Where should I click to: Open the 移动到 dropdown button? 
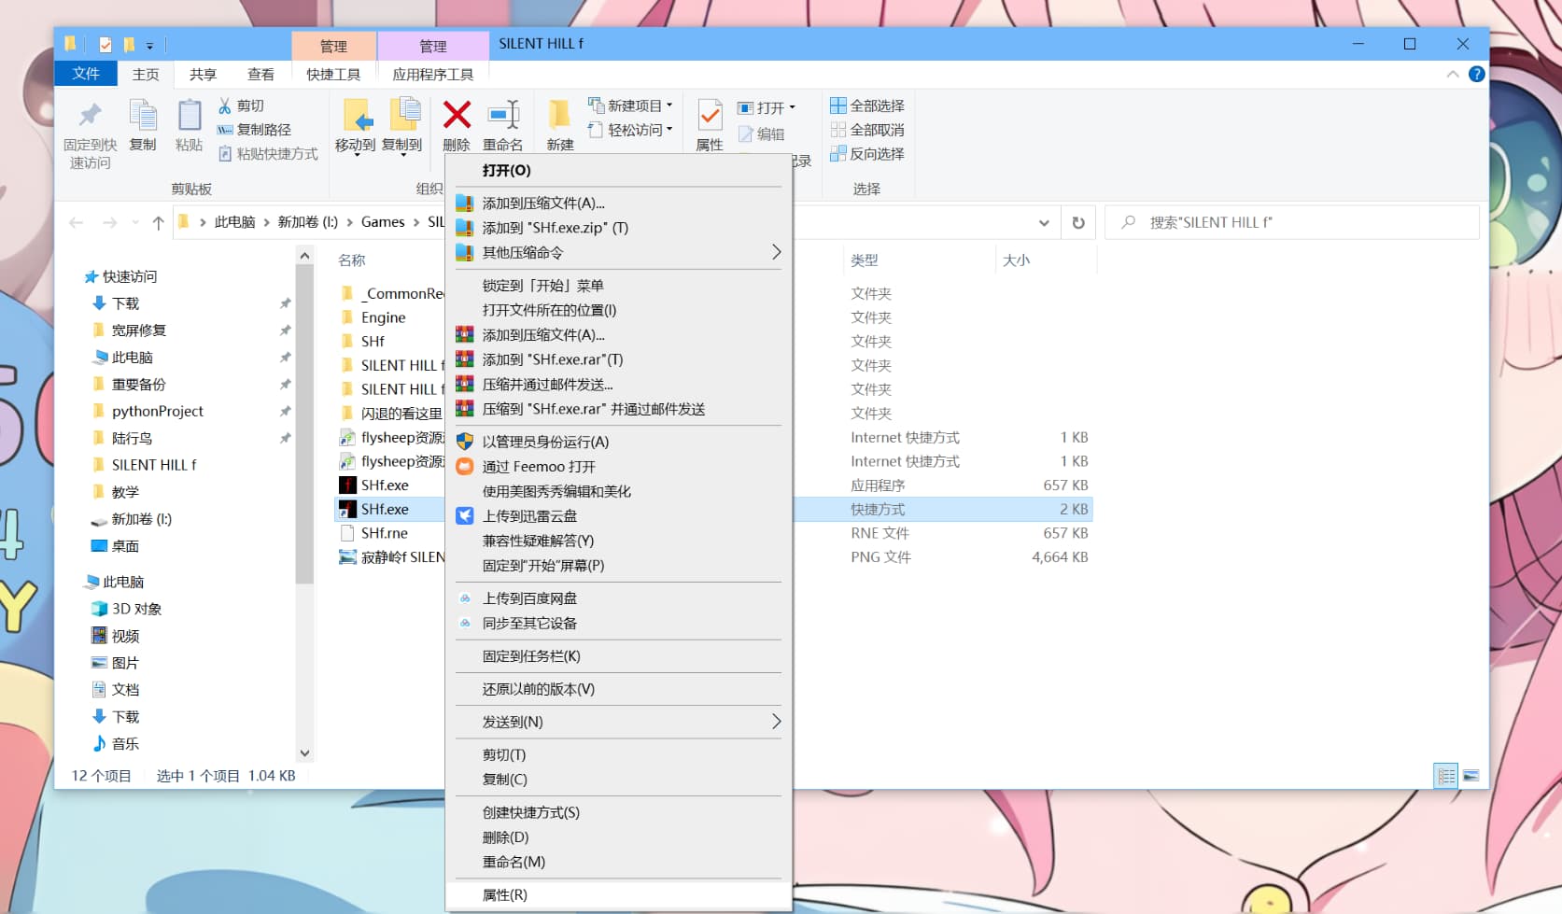pyautogui.click(x=355, y=128)
